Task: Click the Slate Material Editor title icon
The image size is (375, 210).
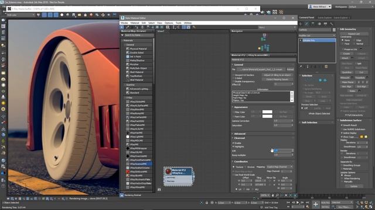Action: tap(122, 18)
